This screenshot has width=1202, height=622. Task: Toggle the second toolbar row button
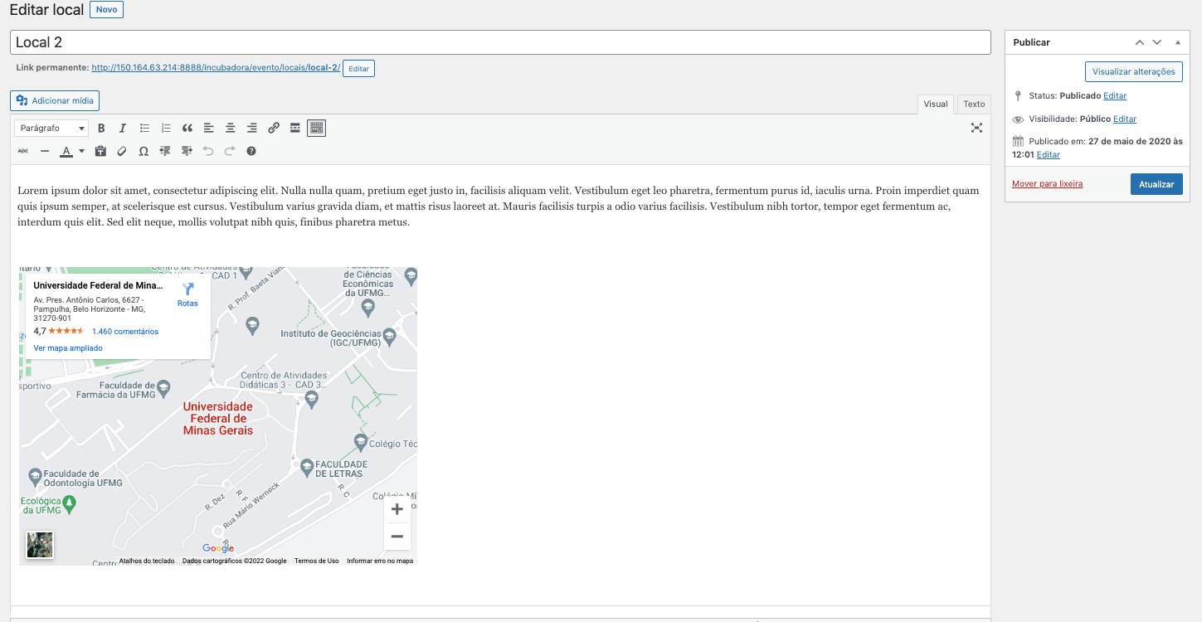pos(316,129)
